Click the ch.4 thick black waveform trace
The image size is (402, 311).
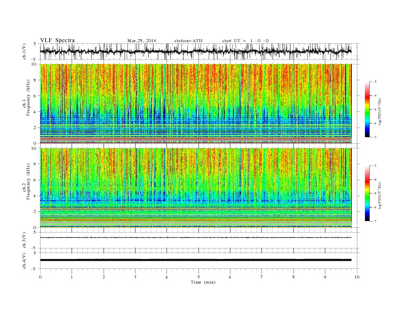pyautogui.click(x=195, y=260)
